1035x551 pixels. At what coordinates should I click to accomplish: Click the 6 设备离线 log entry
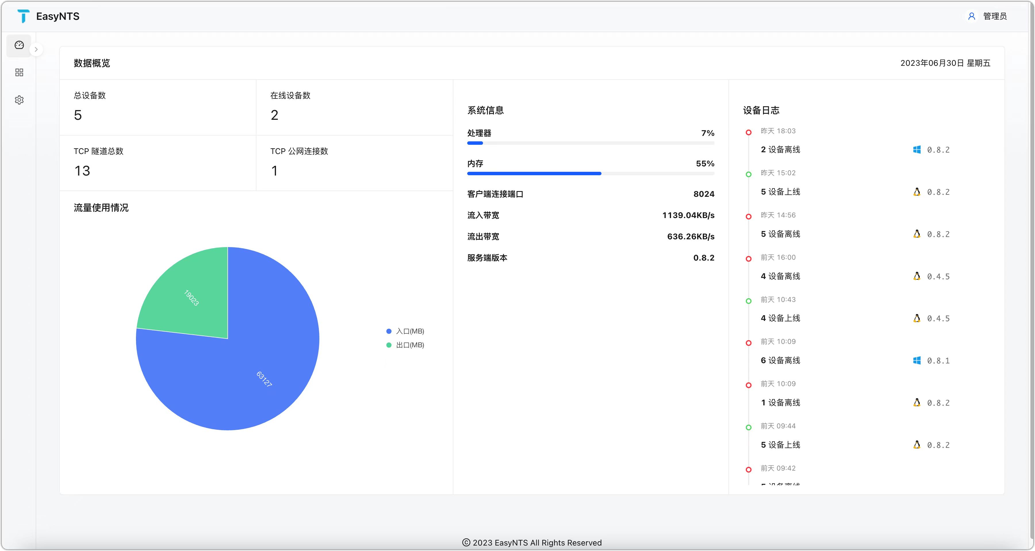pyautogui.click(x=780, y=360)
